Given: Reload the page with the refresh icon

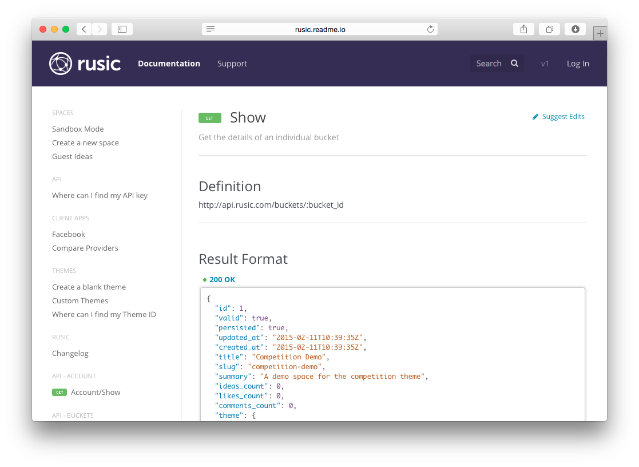Looking at the screenshot, I should [430, 29].
